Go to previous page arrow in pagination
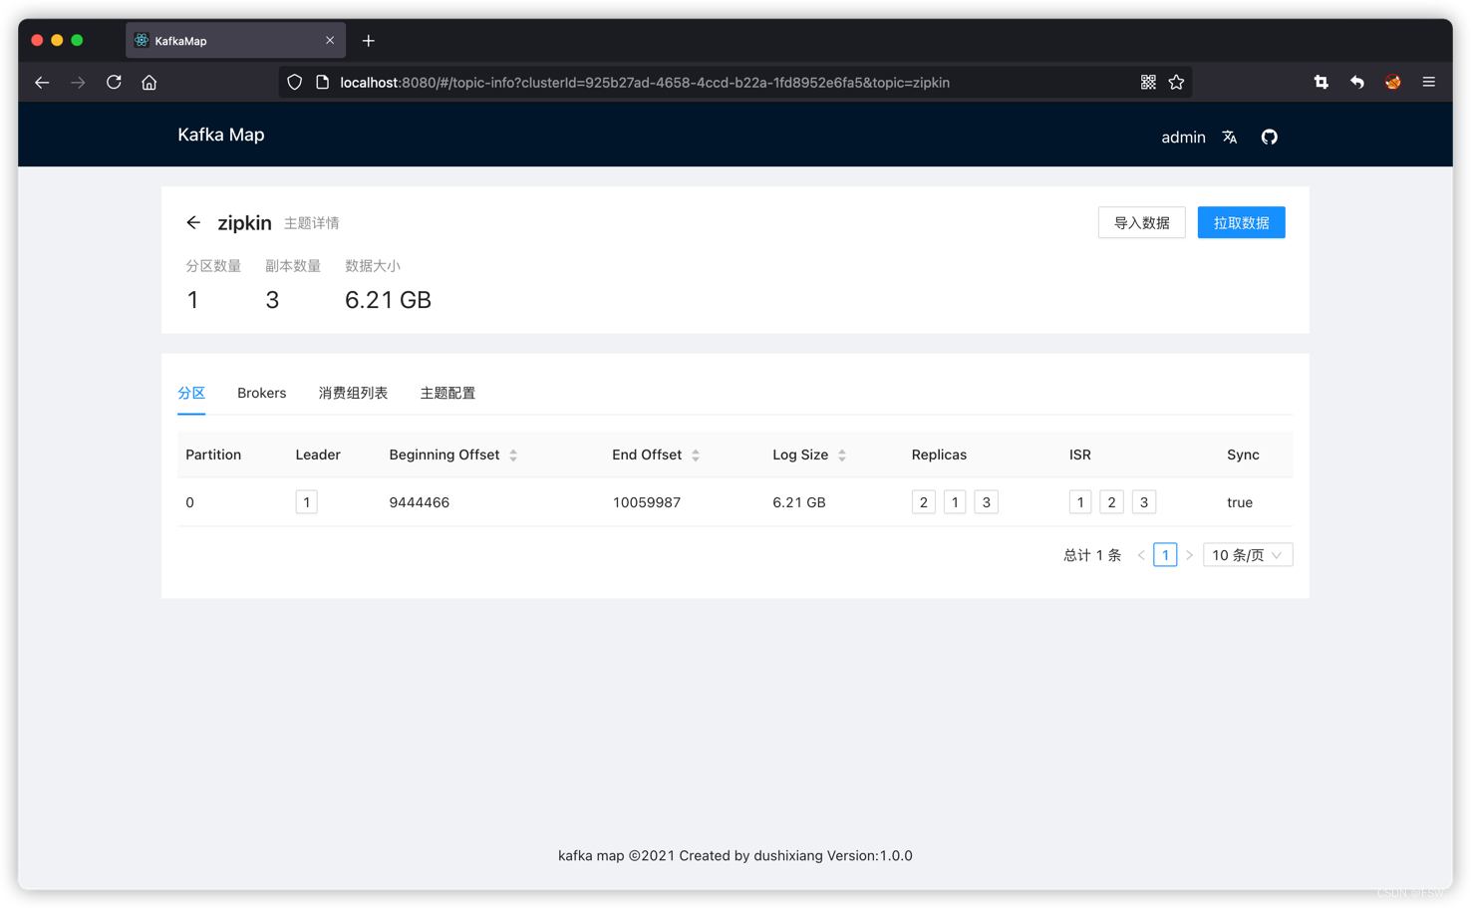Screen dimensions: 1471x908 (1141, 555)
